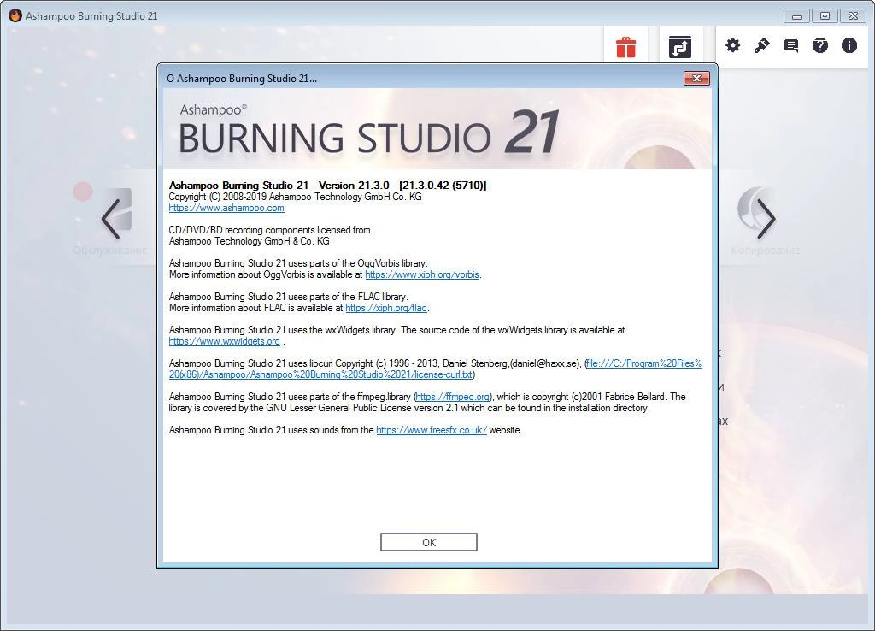
Task: Close the main Ashampoo Burning Studio window
Action: click(x=854, y=16)
